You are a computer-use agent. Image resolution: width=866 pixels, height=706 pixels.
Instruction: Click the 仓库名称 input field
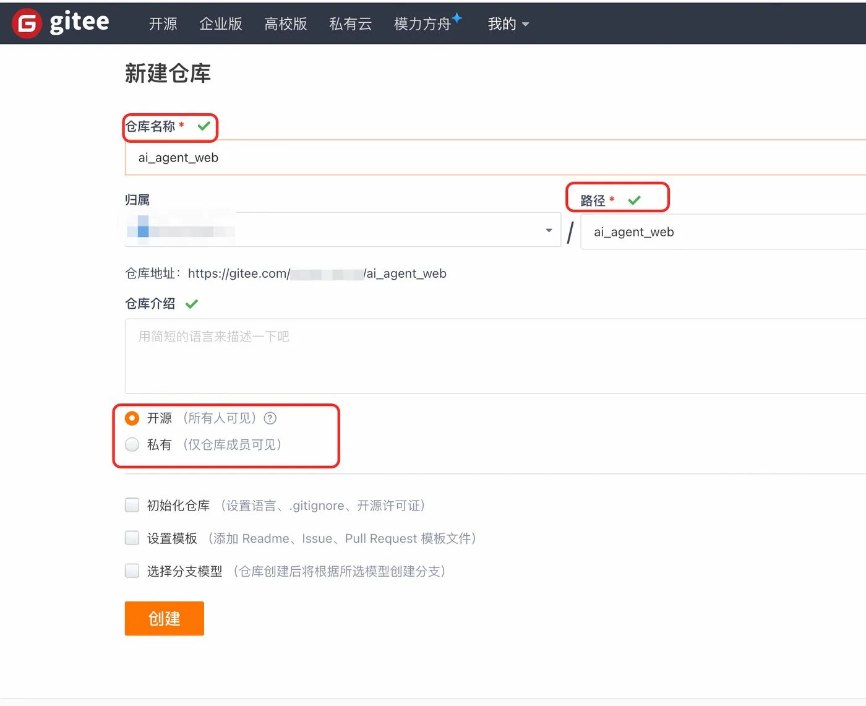[495, 158]
